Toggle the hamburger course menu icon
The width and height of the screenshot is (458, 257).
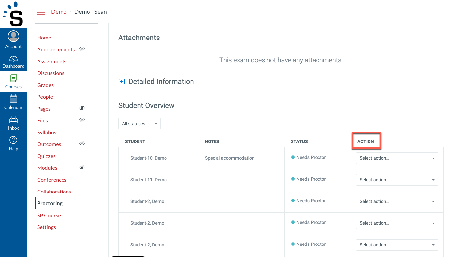tap(41, 12)
